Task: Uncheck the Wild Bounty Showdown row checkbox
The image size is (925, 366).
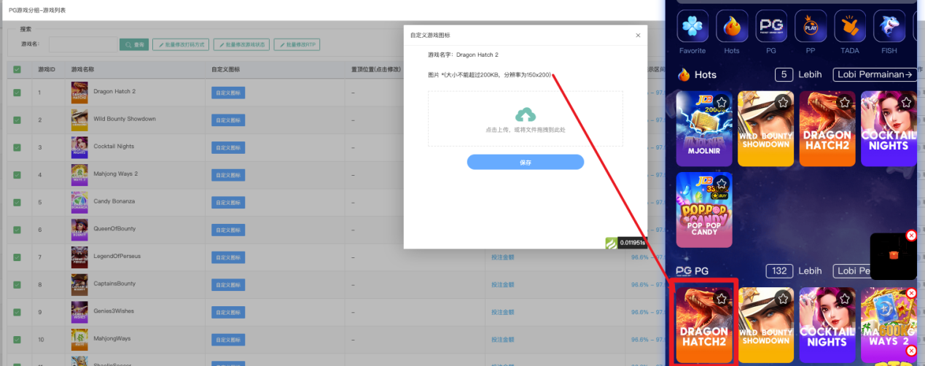Action: [x=17, y=120]
